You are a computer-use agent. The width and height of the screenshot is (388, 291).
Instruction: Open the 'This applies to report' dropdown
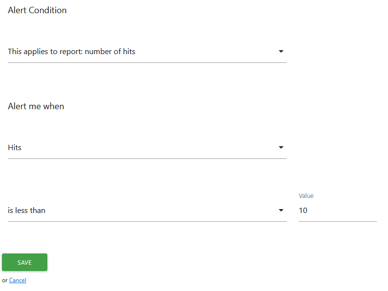[146, 52]
